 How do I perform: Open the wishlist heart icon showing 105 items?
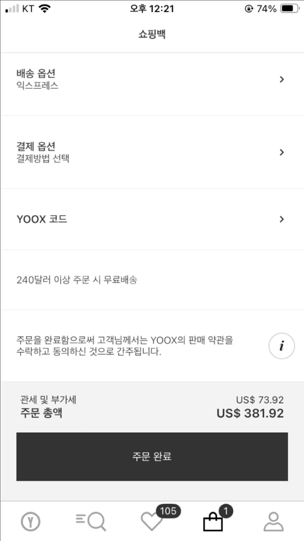pos(151,523)
